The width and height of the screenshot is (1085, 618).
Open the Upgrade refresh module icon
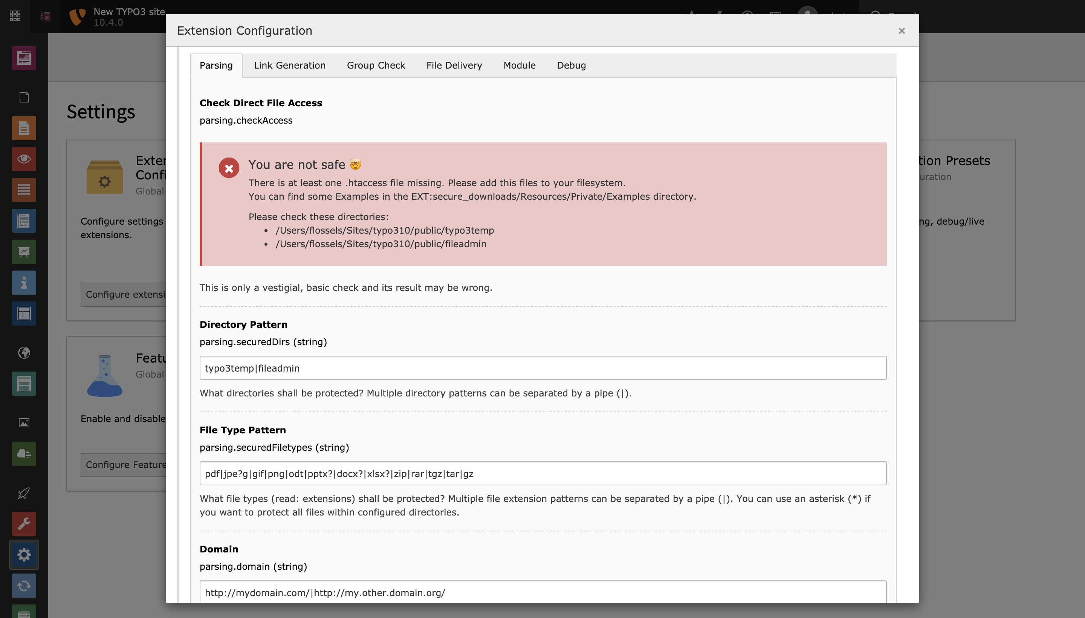pyautogui.click(x=24, y=586)
